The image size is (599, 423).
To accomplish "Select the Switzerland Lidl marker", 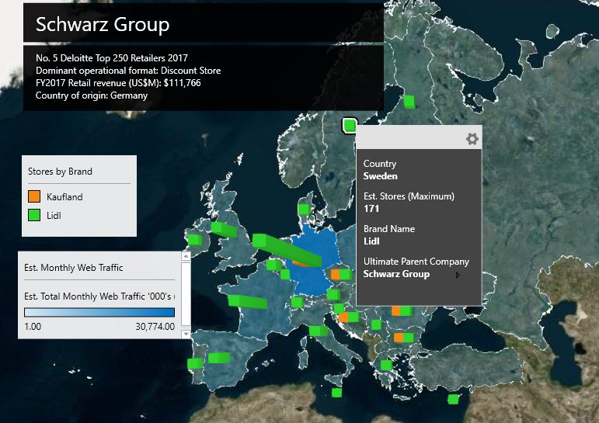I will pyautogui.click(x=297, y=303).
